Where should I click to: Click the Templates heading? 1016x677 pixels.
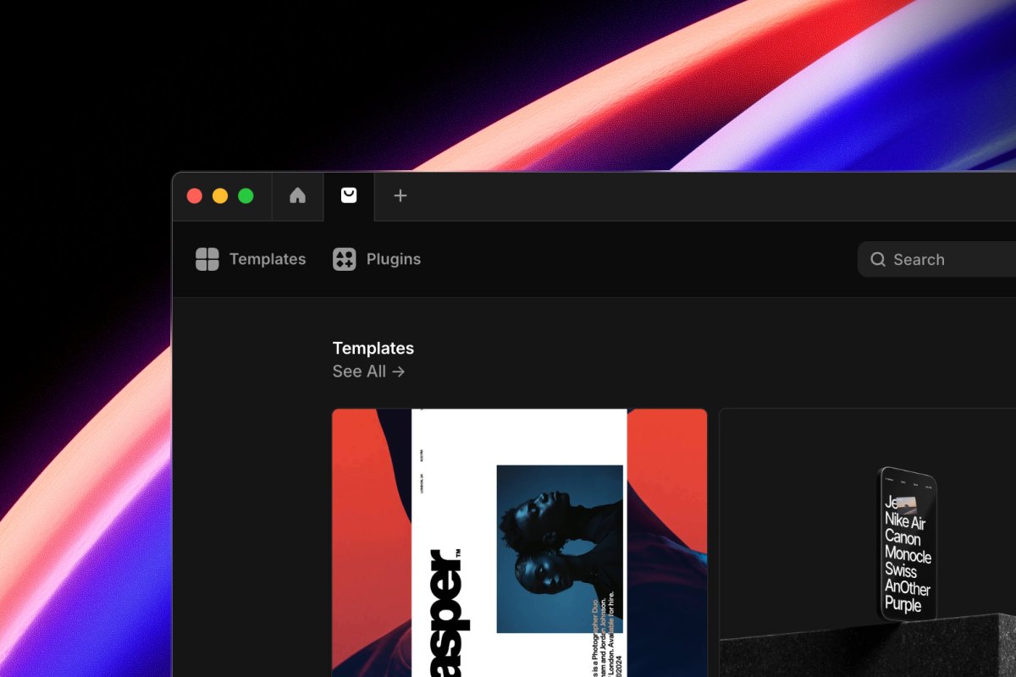(373, 348)
